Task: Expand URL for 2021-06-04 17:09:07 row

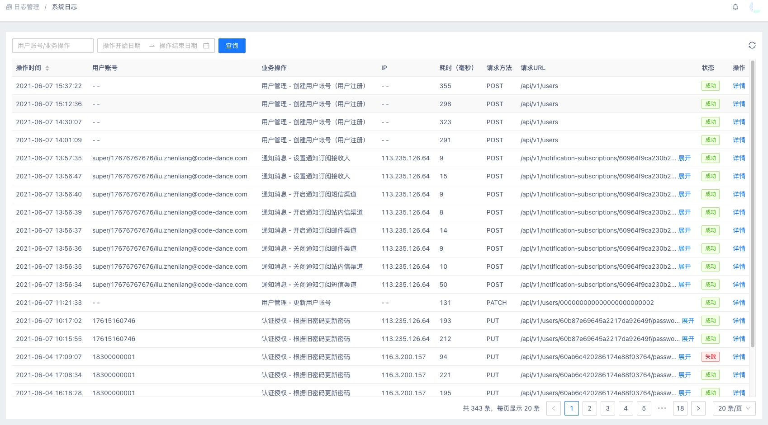Action: (x=684, y=357)
